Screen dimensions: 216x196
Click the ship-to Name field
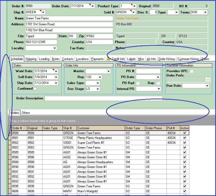(x=69, y=18)
